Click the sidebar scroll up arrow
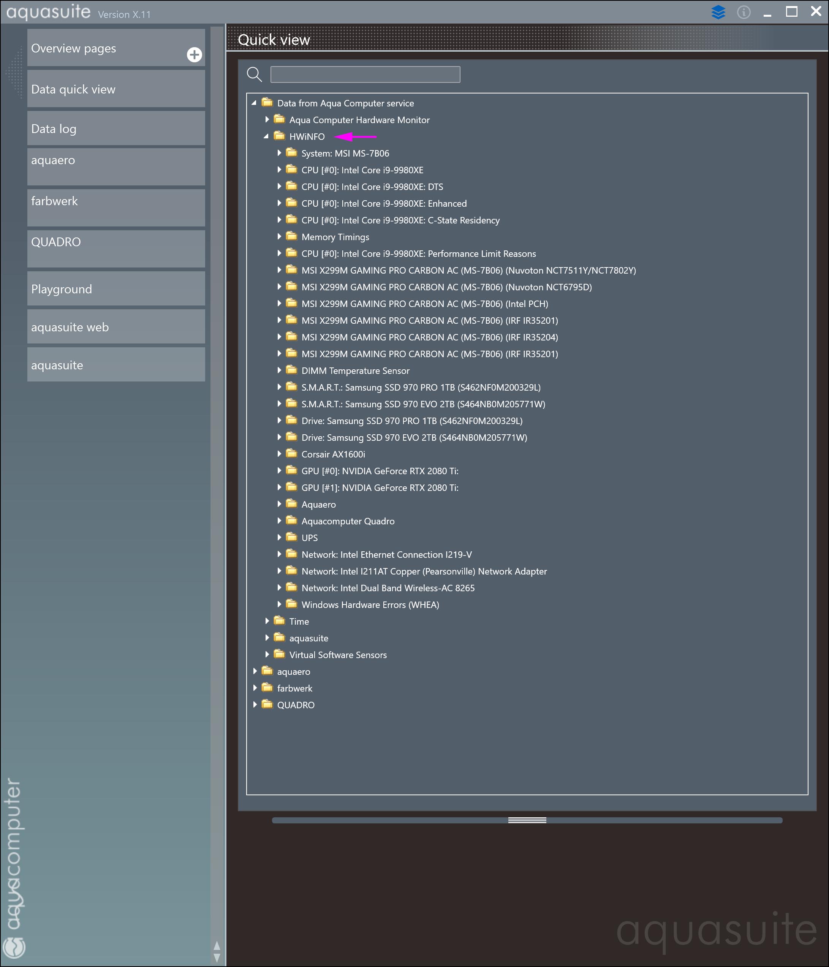Screen dimensions: 829x967 point(217,946)
